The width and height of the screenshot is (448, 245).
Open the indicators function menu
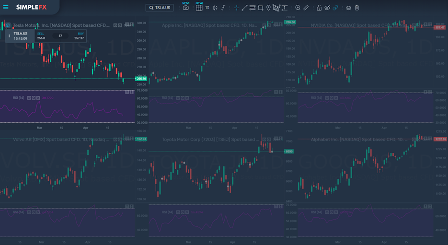[223, 8]
